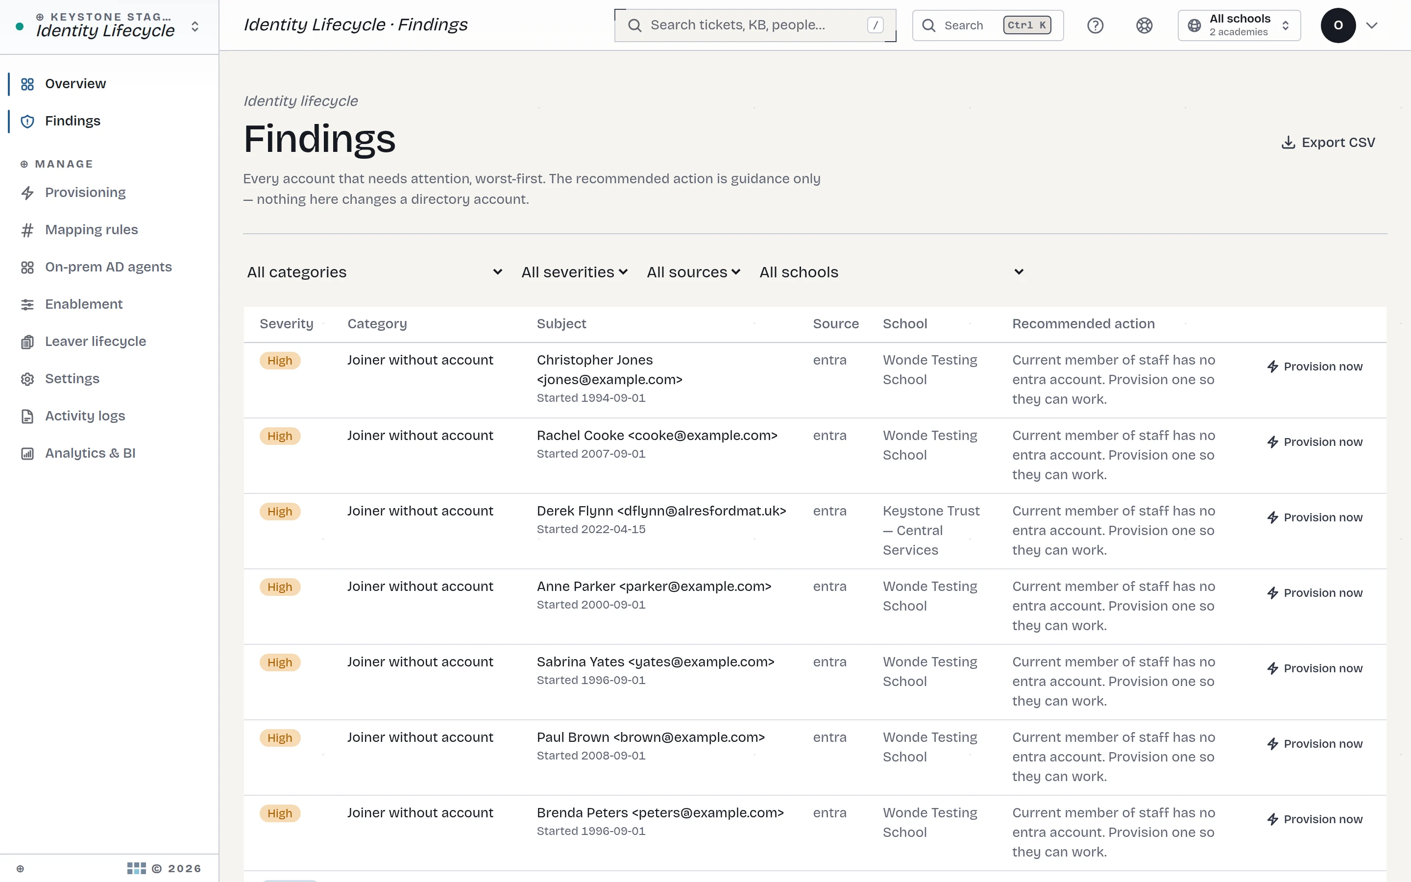Click the Recommended action column header
1411x882 pixels.
(x=1083, y=324)
